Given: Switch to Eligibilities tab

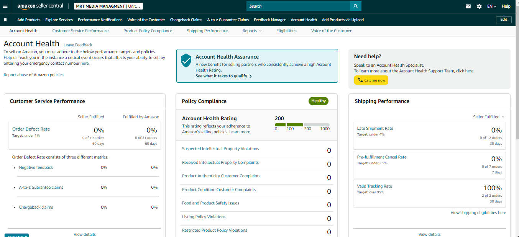Looking at the screenshot, I should tap(286, 31).
